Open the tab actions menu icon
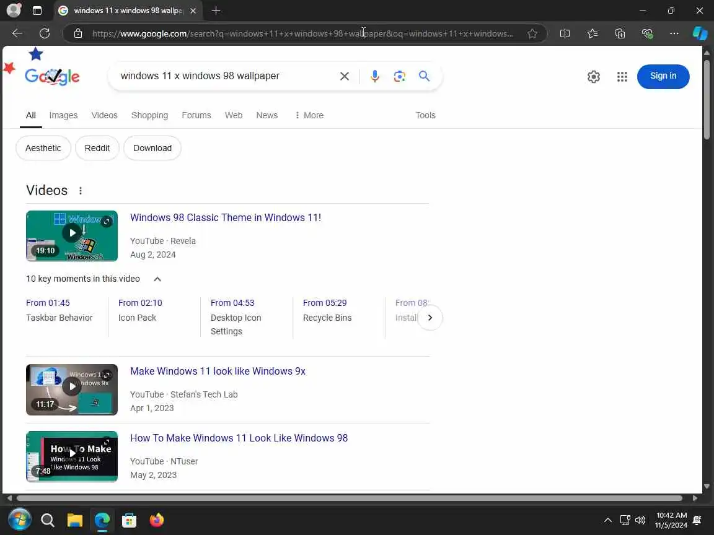The width and height of the screenshot is (714, 535). [x=37, y=11]
